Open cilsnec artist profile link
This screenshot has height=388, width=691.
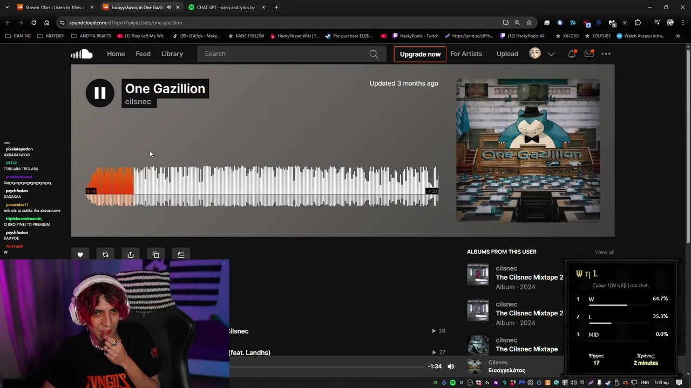point(138,102)
